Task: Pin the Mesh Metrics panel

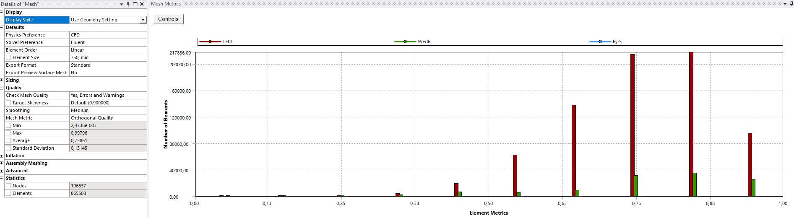Action: point(791,4)
